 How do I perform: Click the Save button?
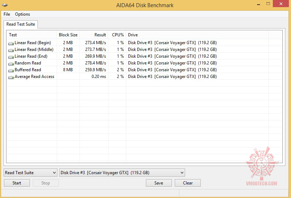159,183
